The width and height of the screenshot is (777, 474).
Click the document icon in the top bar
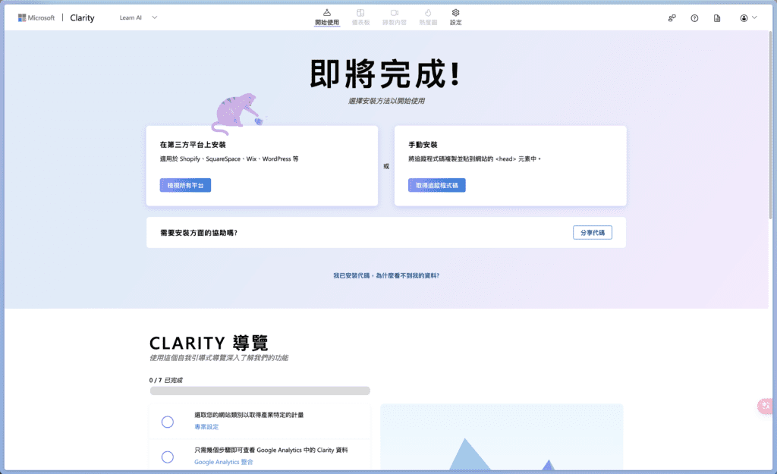tap(717, 18)
